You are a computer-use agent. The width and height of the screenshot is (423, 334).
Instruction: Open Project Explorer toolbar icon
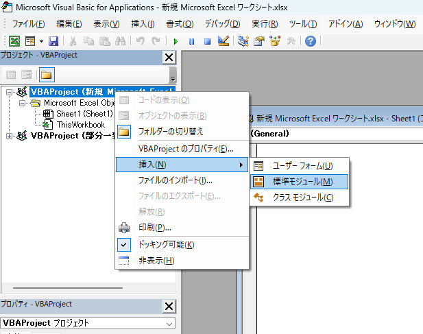click(243, 41)
